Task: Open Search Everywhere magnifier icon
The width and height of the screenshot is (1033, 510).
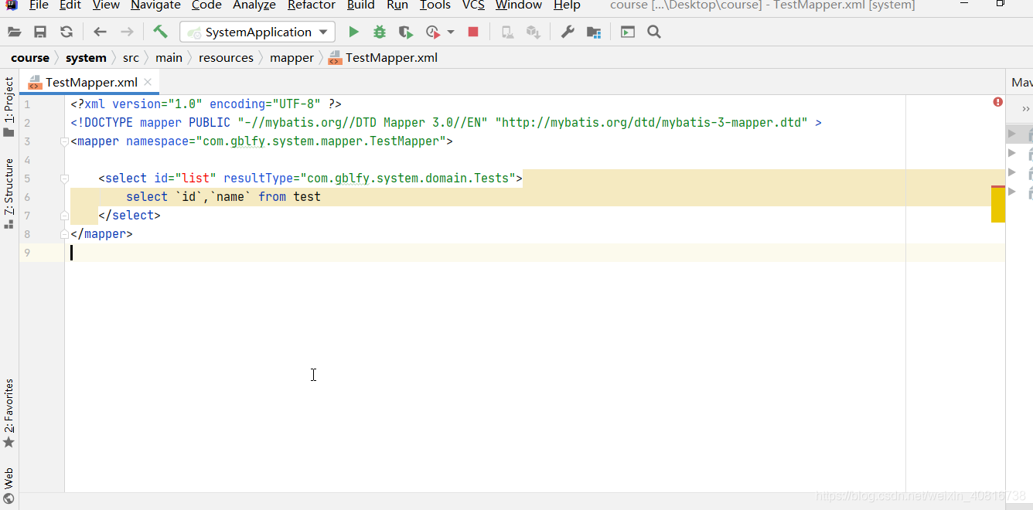Action: pos(654,32)
